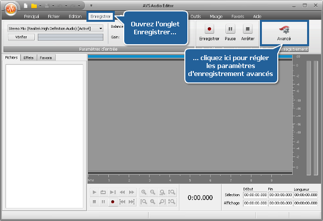
Task: Click the zoom full view magnifier icon
Action: [153, 202]
